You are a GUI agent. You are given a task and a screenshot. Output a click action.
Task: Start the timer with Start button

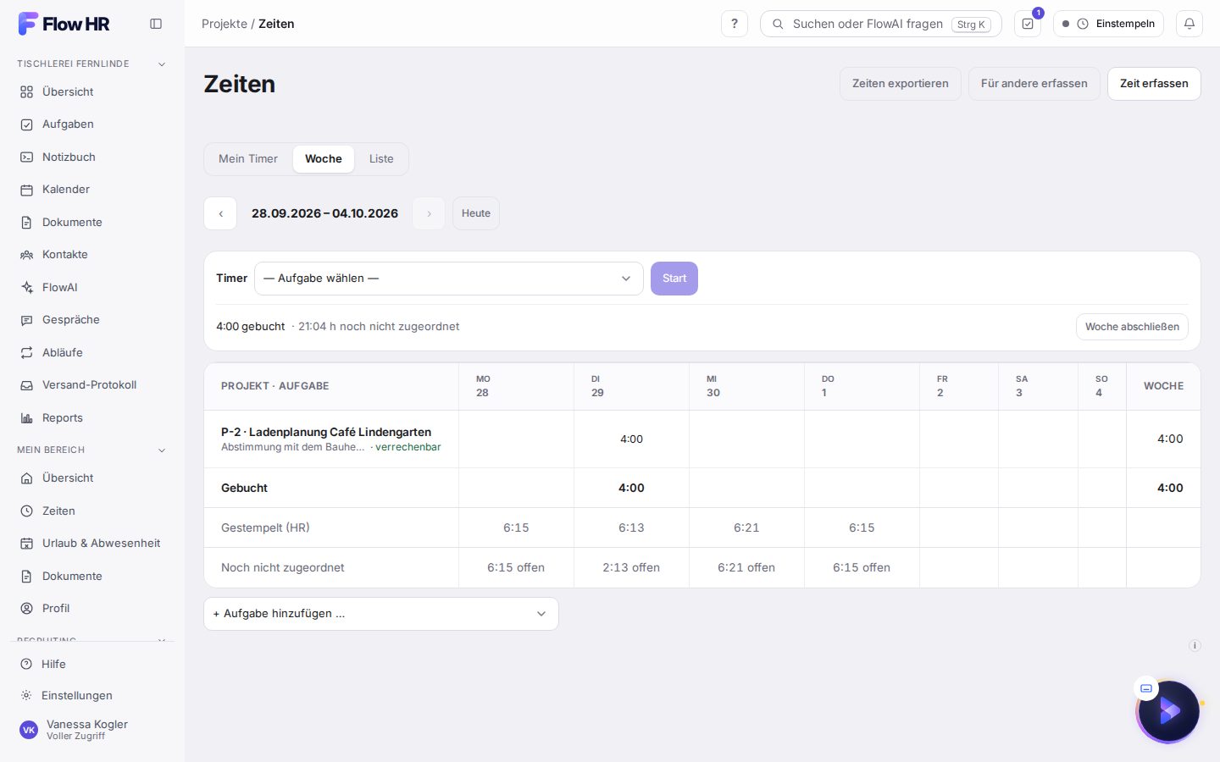(x=674, y=279)
